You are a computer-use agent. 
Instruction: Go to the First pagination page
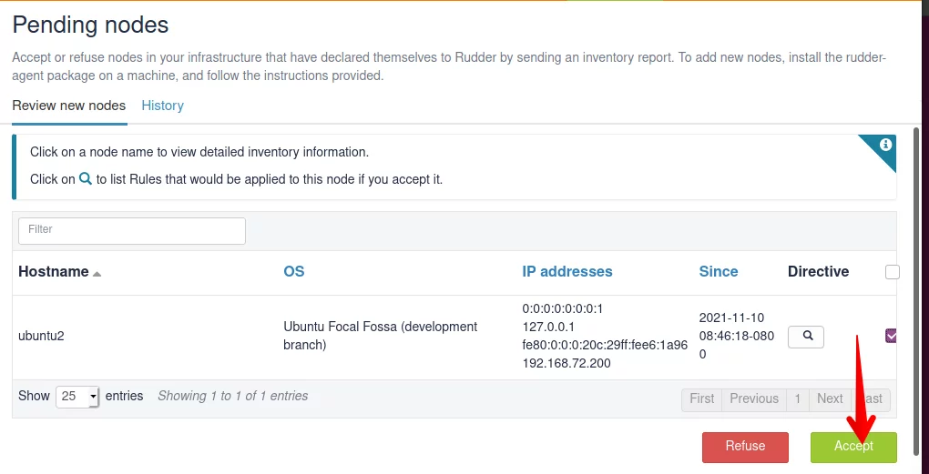point(701,398)
